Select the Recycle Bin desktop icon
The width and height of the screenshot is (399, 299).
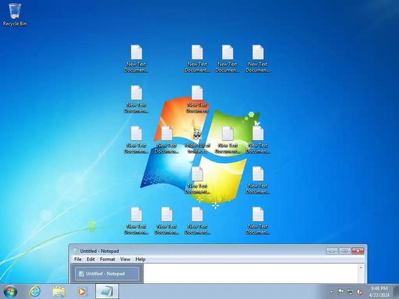click(15, 15)
